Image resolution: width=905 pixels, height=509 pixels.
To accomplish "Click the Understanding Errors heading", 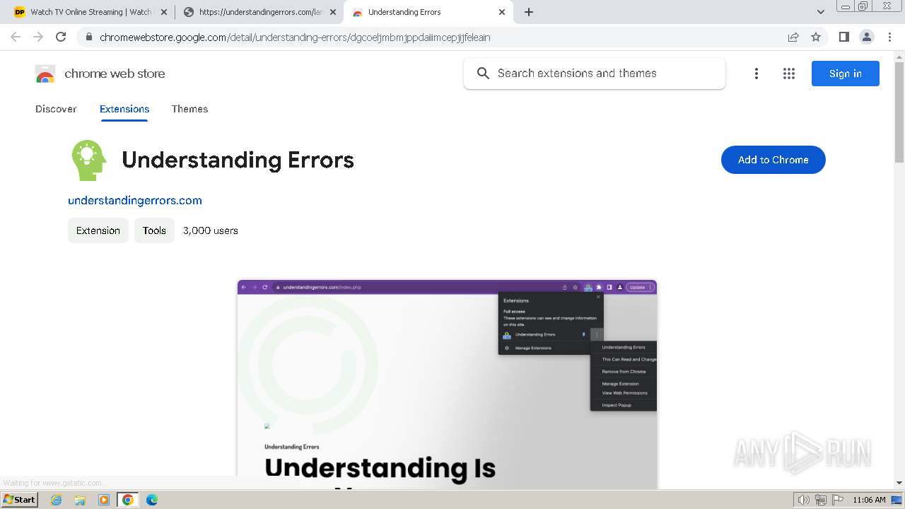I will (238, 160).
